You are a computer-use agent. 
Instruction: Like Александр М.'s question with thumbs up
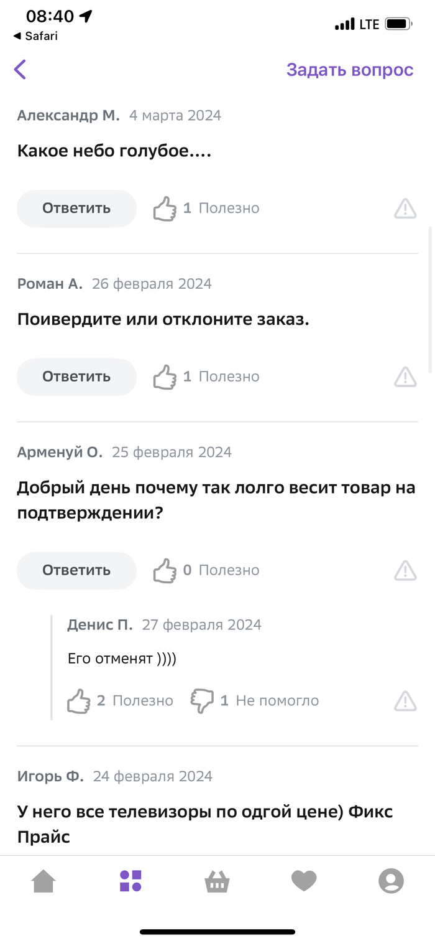(165, 209)
